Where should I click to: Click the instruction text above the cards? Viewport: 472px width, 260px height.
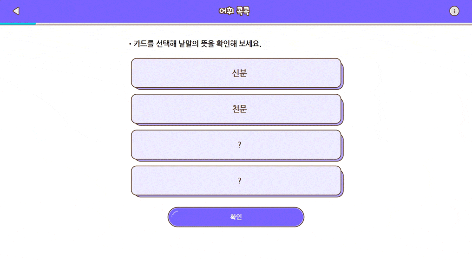pyautogui.click(x=195, y=44)
